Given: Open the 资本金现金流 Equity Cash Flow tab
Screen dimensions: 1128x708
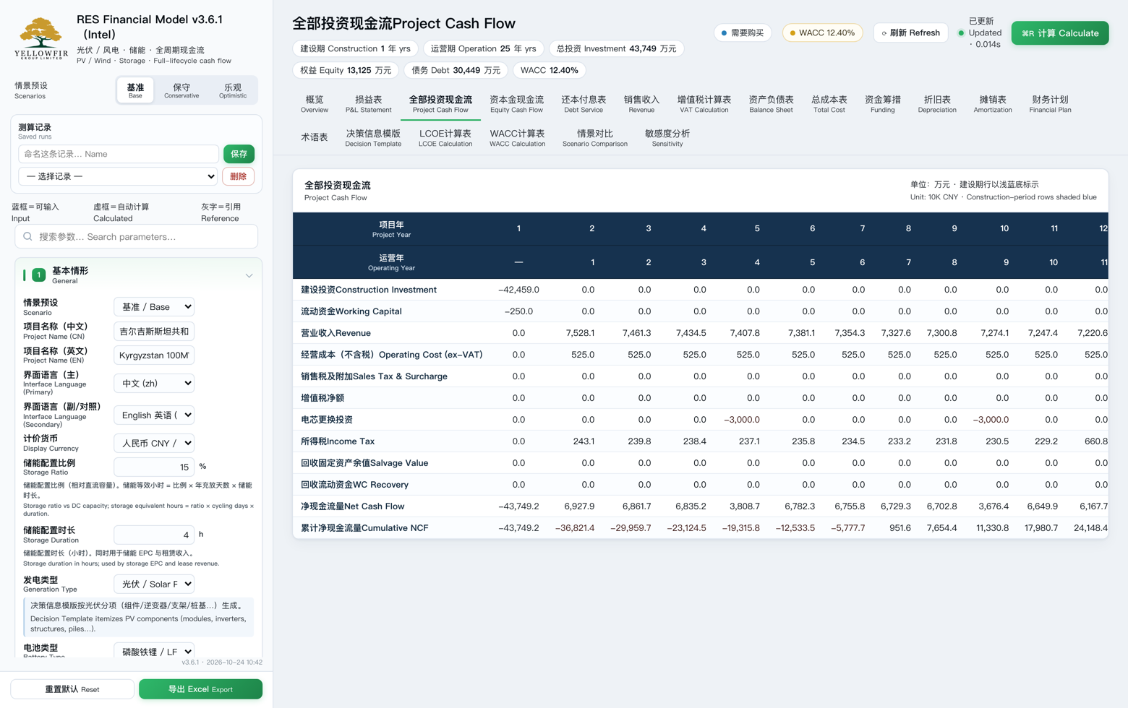Looking at the screenshot, I should (516, 104).
